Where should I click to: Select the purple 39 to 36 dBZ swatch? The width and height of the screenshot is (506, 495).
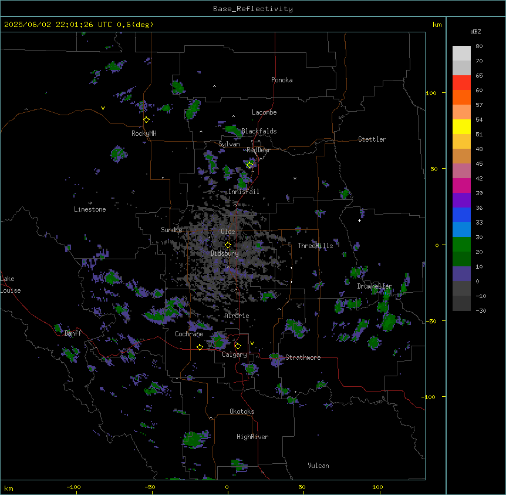[461, 200]
